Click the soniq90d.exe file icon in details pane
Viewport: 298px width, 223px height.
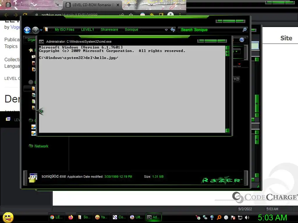tap(33, 178)
